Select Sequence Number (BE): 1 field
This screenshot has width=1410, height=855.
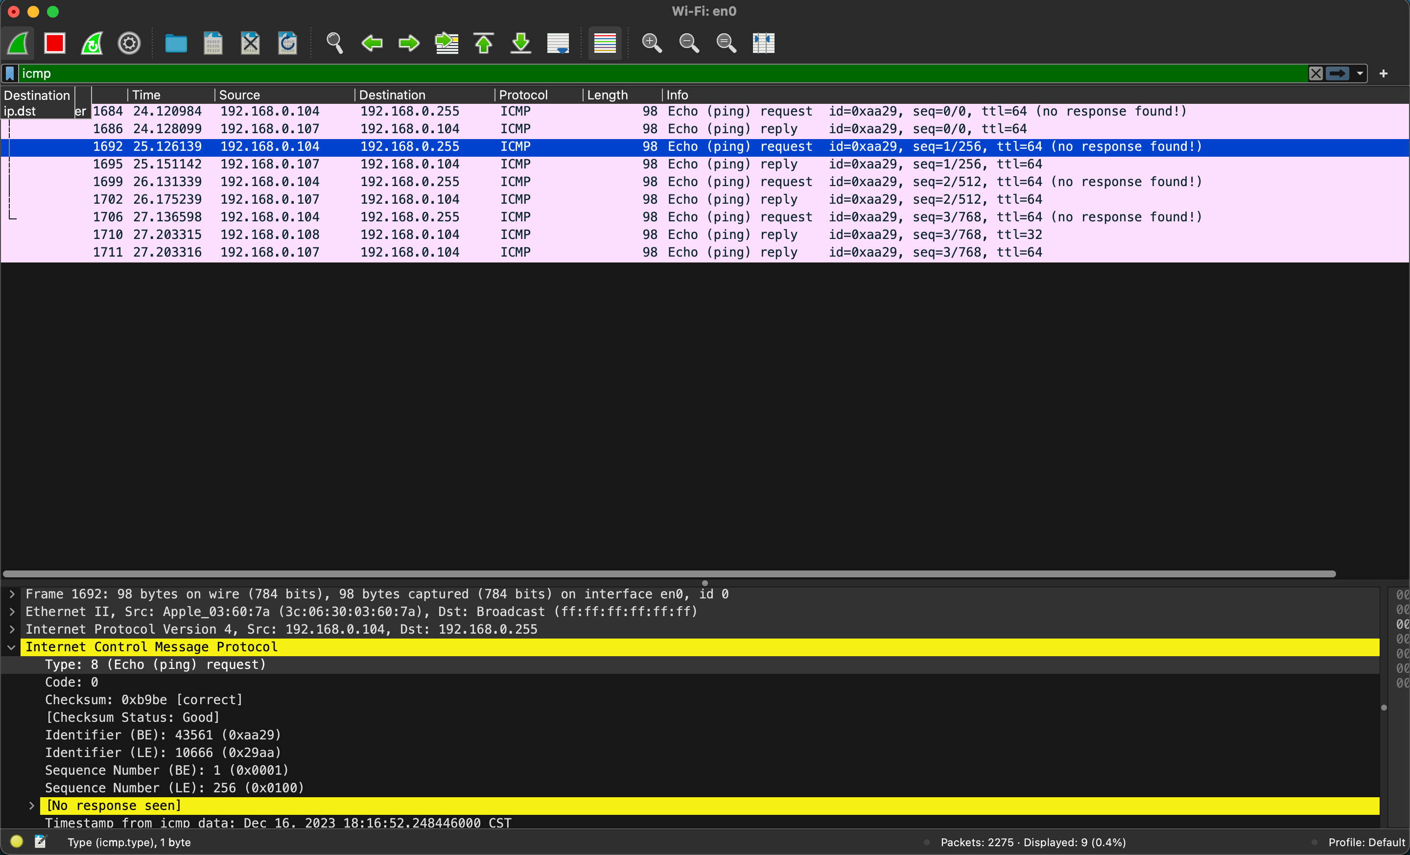[x=690, y=770]
